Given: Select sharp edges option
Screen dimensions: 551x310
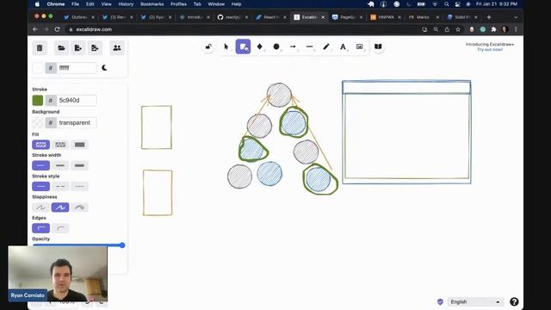Looking at the screenshot, I should (x=40, y=228).
